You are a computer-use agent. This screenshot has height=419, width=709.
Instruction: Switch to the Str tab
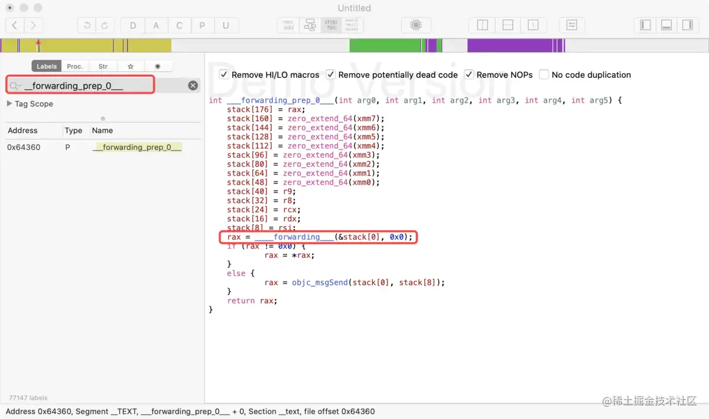pyautogui.click(x=103, y=66)
